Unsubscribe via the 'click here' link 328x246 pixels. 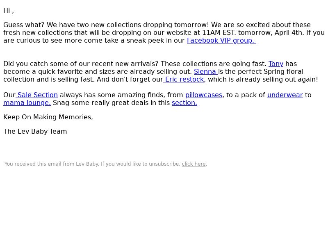click(194, 164)
